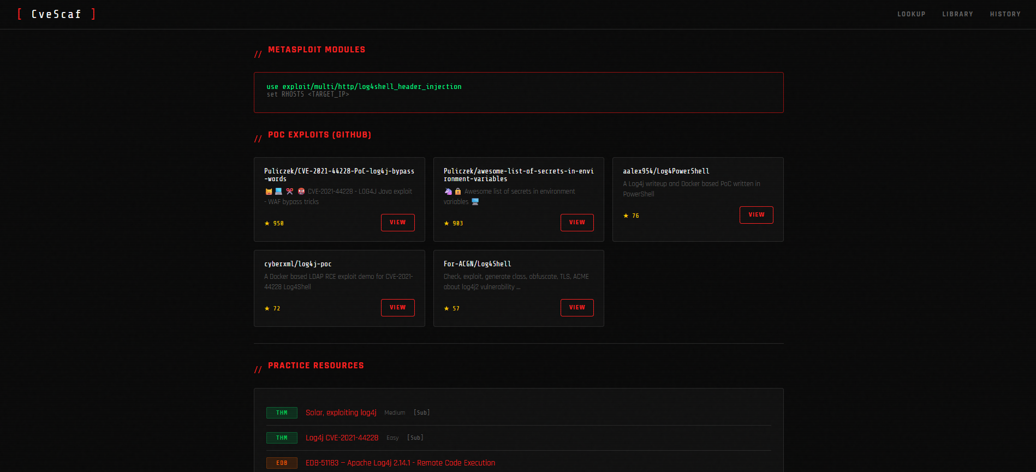The width and height of the screenshot is (1036, 472).
Task: Click the EDB badge beside EDB-51183
Action: 282,463
